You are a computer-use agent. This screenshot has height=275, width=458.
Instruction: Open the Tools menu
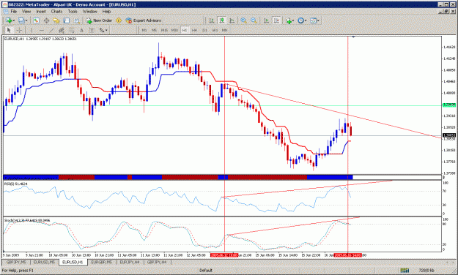point(73,12)
